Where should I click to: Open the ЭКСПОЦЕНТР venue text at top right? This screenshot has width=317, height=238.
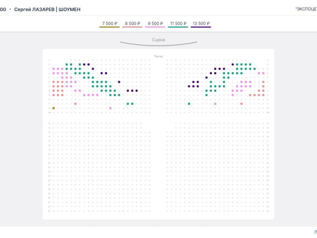306,9
